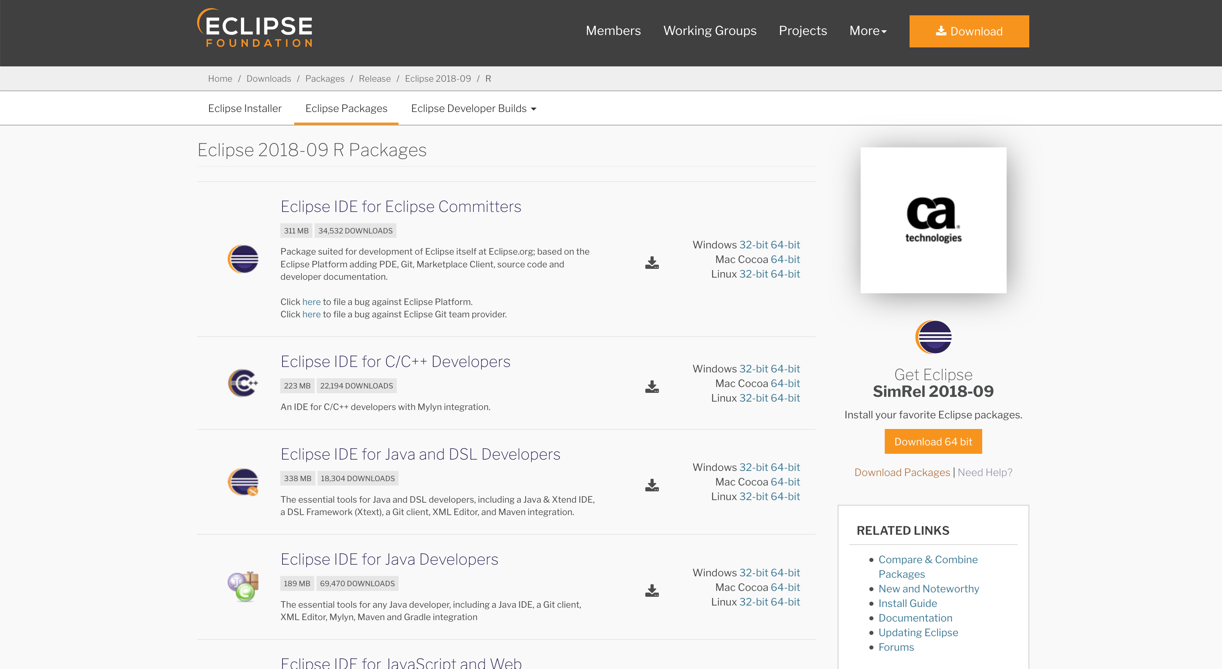The image size is (1222, 669).
Task: Click the orange Download button in header
Action: tap(969, 31)
